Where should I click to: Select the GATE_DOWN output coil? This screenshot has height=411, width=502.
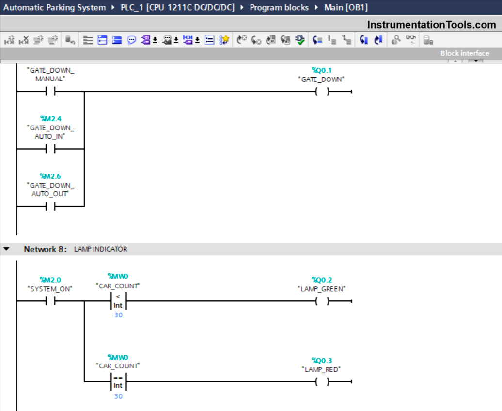[322, 92]
